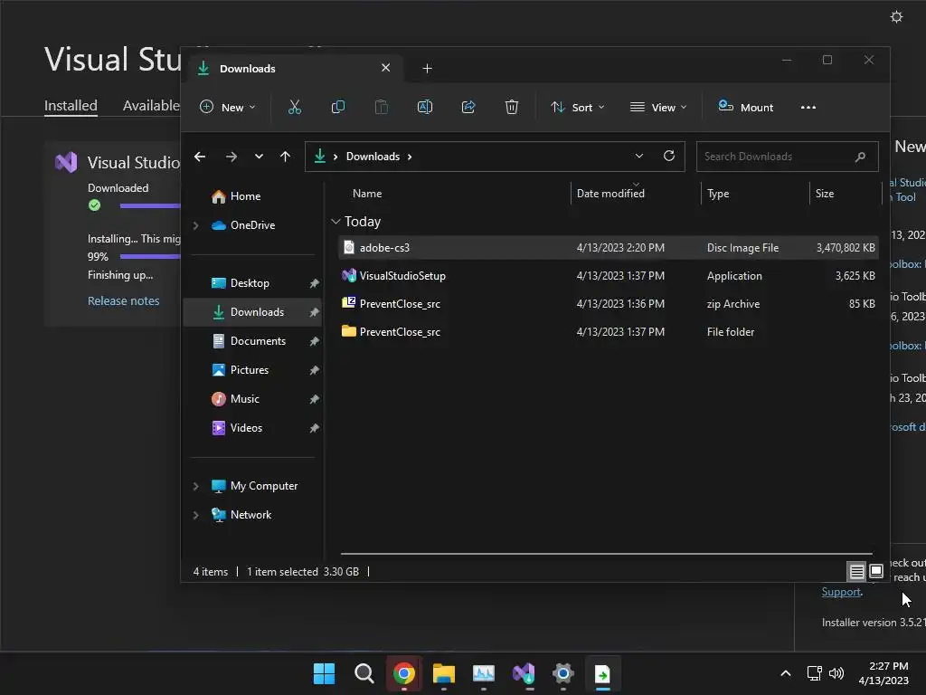Image resolution: width=926 pixels, height=695 pixels.
Task: Select the Downloads tab title
Action: point(248,69)
